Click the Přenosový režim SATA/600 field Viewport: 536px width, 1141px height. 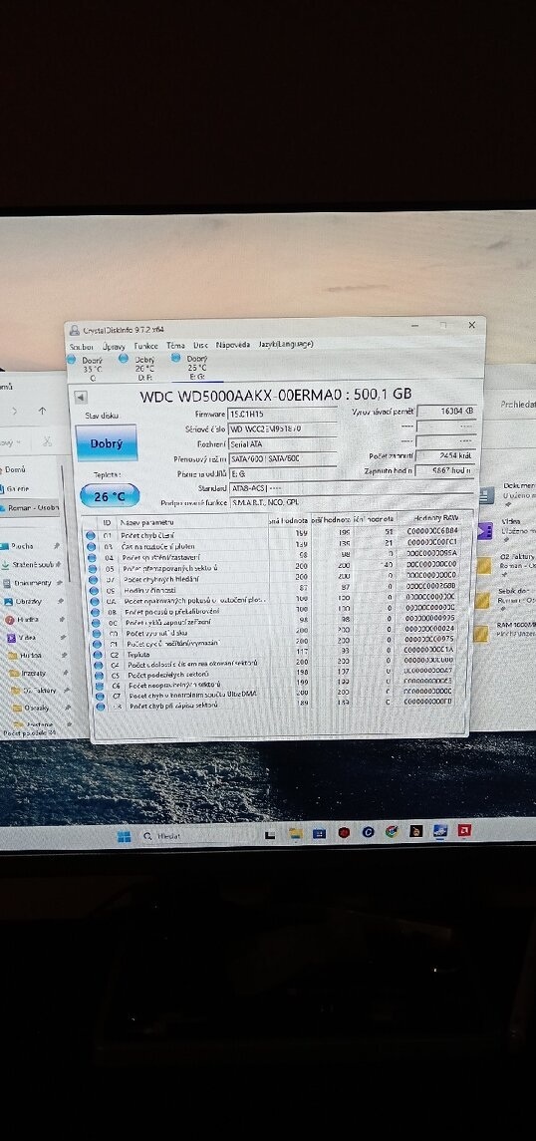[282, 458]
